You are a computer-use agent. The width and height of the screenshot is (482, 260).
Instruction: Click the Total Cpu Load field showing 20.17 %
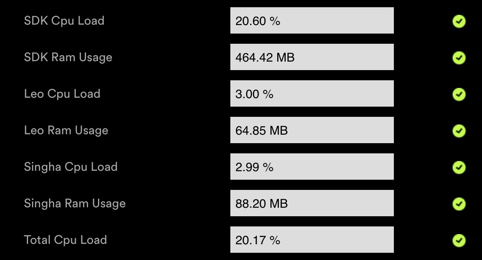click(x=312, y=240)
